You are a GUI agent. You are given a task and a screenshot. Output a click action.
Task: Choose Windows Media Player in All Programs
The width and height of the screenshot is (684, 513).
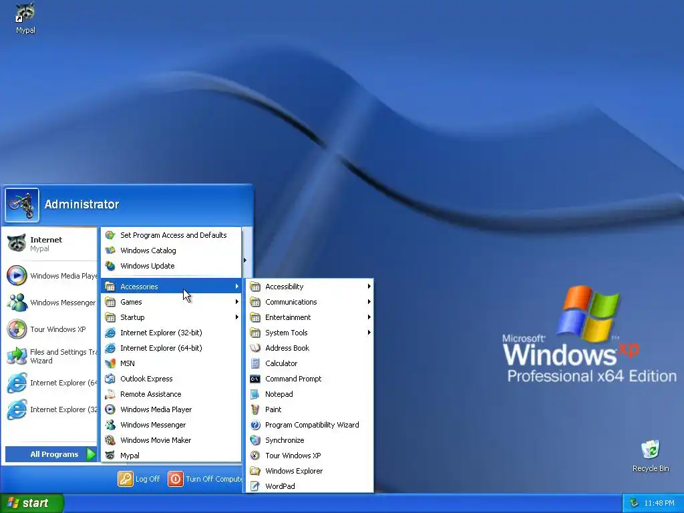[x=172, y=409]
